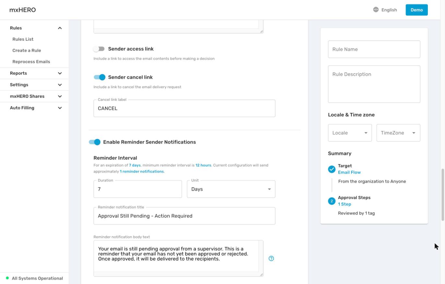Viewport: 445px width, 284px height.
Task: Click the Rule Description text area
Action: point(374,84)
